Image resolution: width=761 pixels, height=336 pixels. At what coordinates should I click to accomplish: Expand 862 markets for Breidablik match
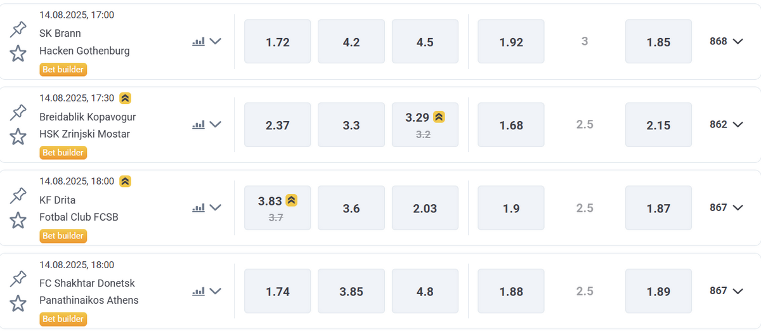tap(726, 124)
